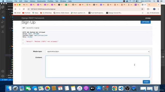Open Photos from the Dock
Viewport: 165px width, 92px height.
47,88
